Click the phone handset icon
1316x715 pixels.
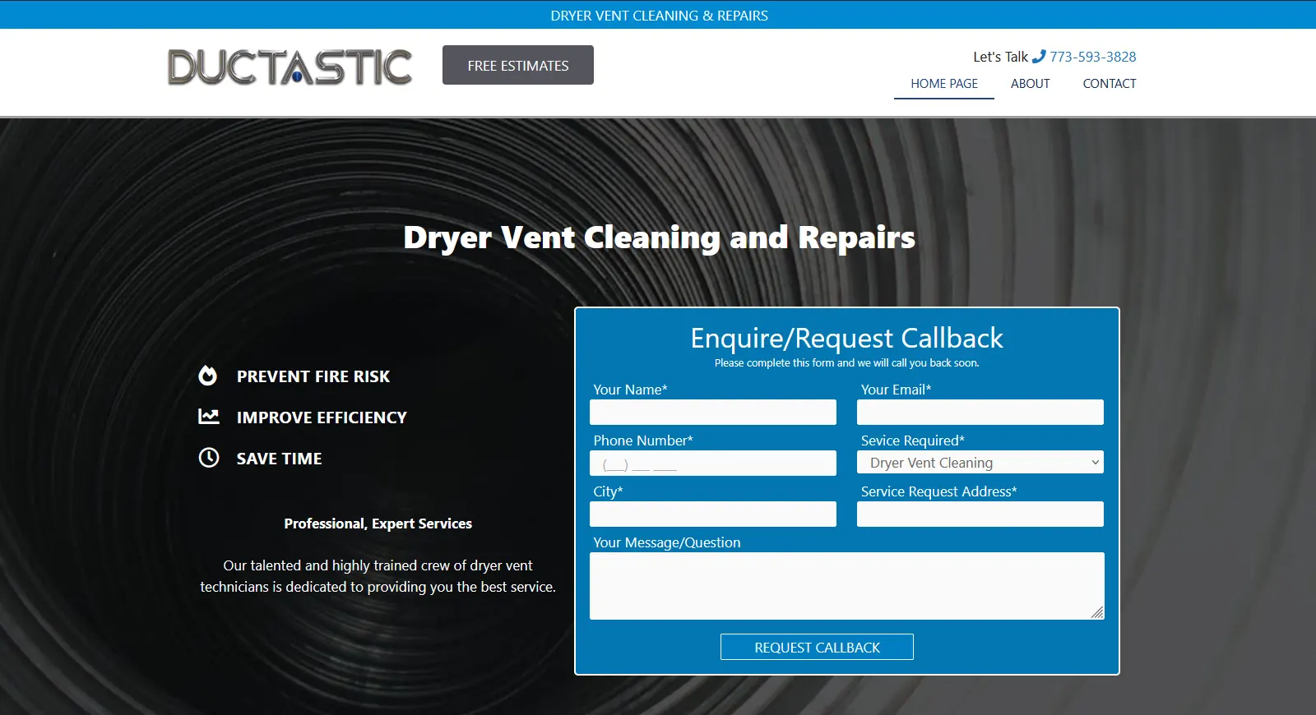point(1039,57)
